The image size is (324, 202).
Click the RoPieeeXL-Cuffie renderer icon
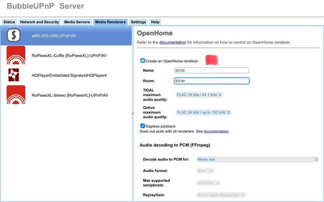pyautogui.click(x=16, y=55)
